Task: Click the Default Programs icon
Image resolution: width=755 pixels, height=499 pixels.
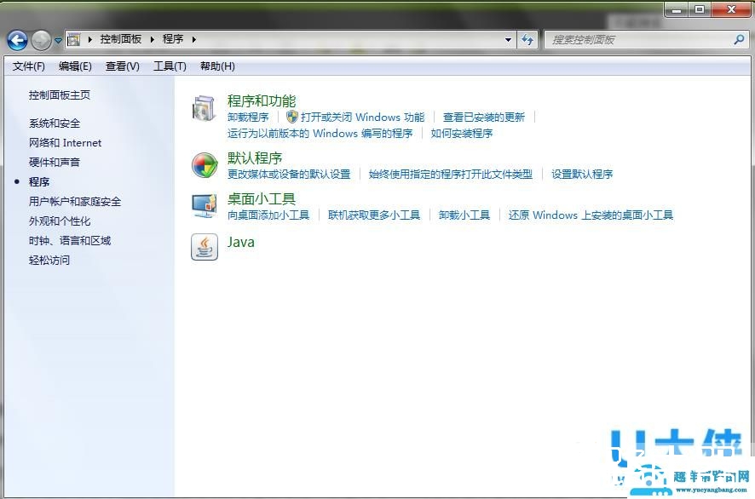Action: click(205, 165)
